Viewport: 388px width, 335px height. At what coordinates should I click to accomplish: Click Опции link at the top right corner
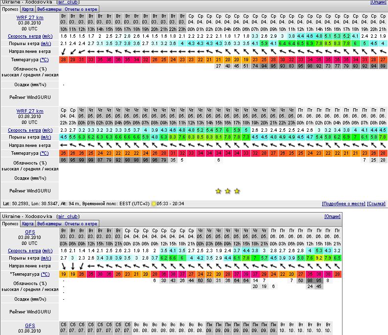[x=378, y=2]
